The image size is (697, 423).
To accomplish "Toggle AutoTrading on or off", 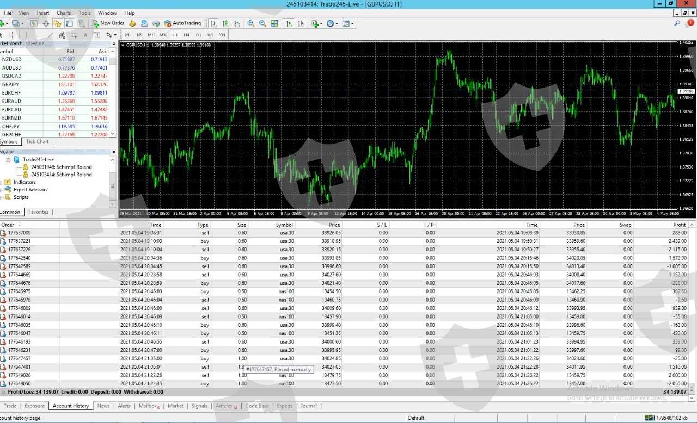I will point(182,23).
